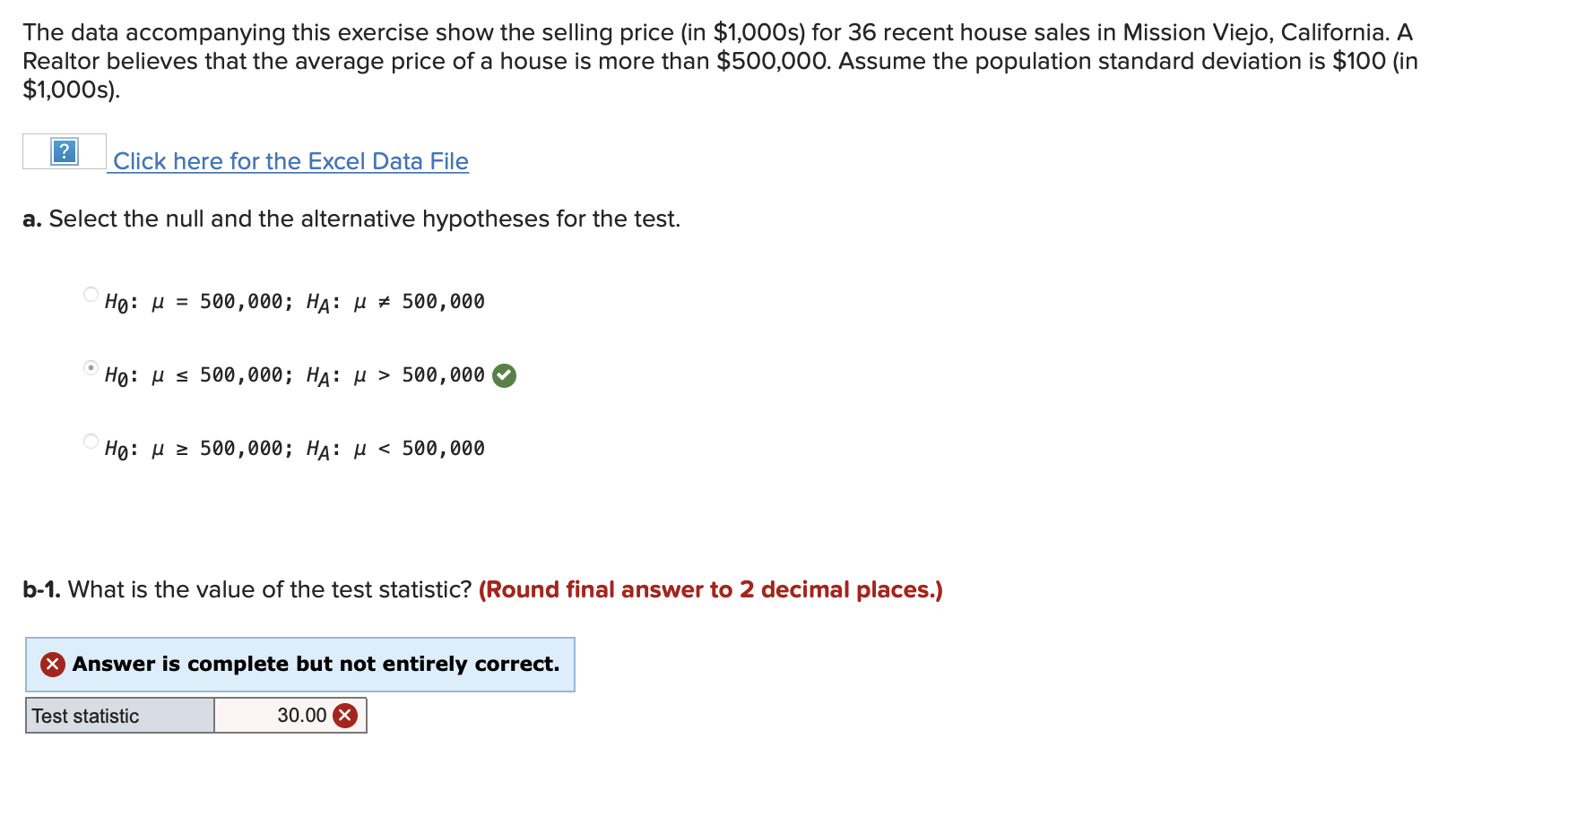Click the empty box surrounding the question mark icon
Viewport: 1594px width, 833px height.
pos(65,151)
